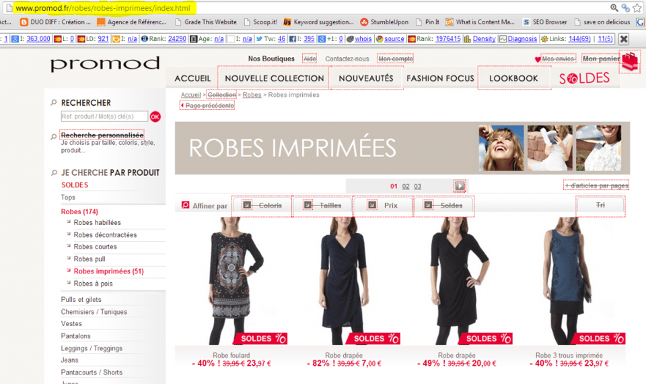Screen dimensions: 646x384
Task: Open the Soldes navigation tab
Action: coord(584,78)
